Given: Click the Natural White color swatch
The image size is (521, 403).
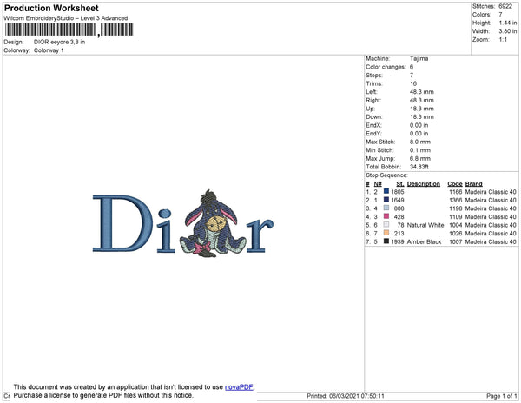Looking at the screenshot, I should click(x=386, y=225).
